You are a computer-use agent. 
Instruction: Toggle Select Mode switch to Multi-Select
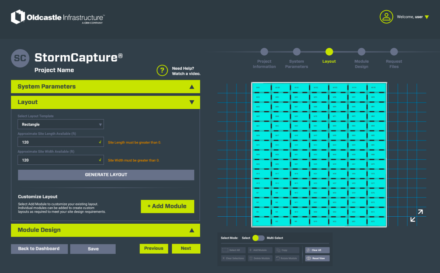click(x=258, y=238)
